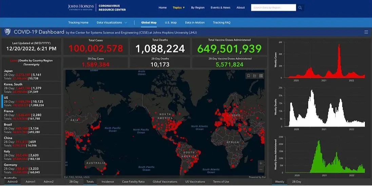
Task: Select the Global Map tab
Action: [x=149, y=22]
